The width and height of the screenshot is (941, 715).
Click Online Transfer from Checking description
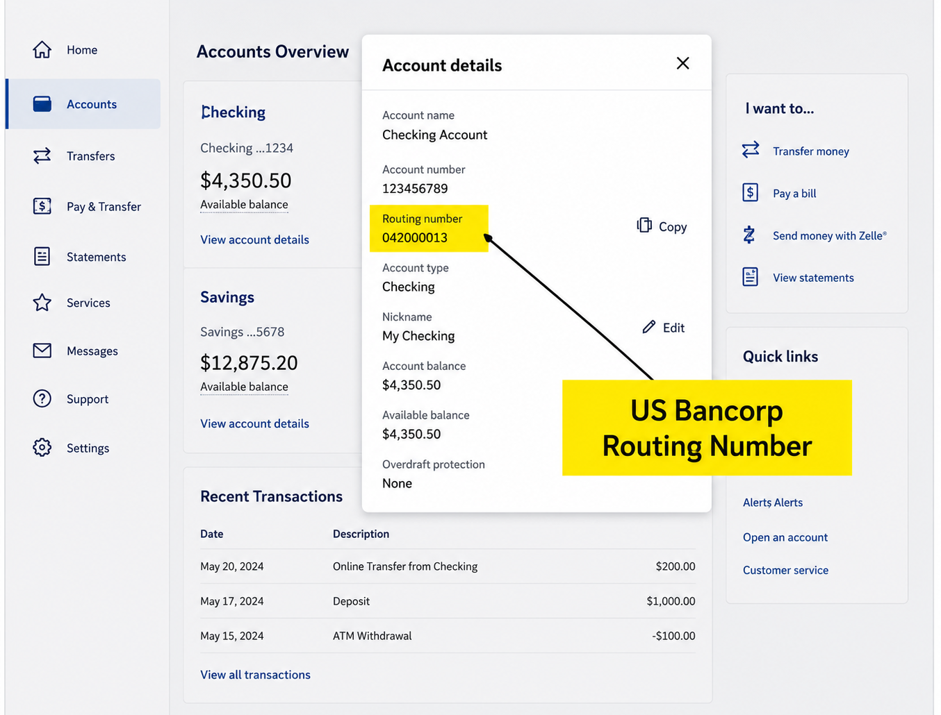[405, 566]
